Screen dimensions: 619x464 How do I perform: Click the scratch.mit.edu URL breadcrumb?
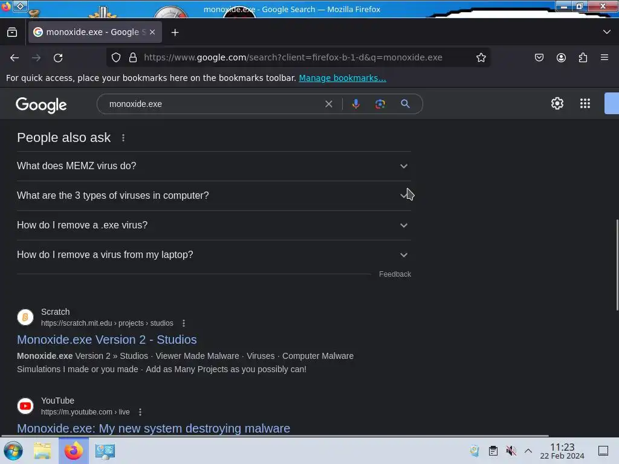point(107,323)
